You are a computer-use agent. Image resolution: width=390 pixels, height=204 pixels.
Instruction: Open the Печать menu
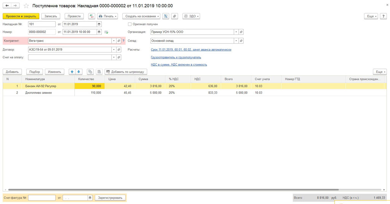coord(107,16)
